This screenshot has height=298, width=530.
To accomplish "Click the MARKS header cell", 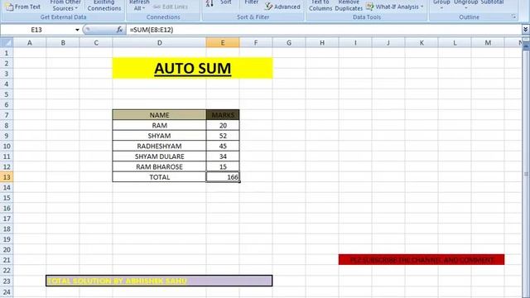I will point(223,115).
